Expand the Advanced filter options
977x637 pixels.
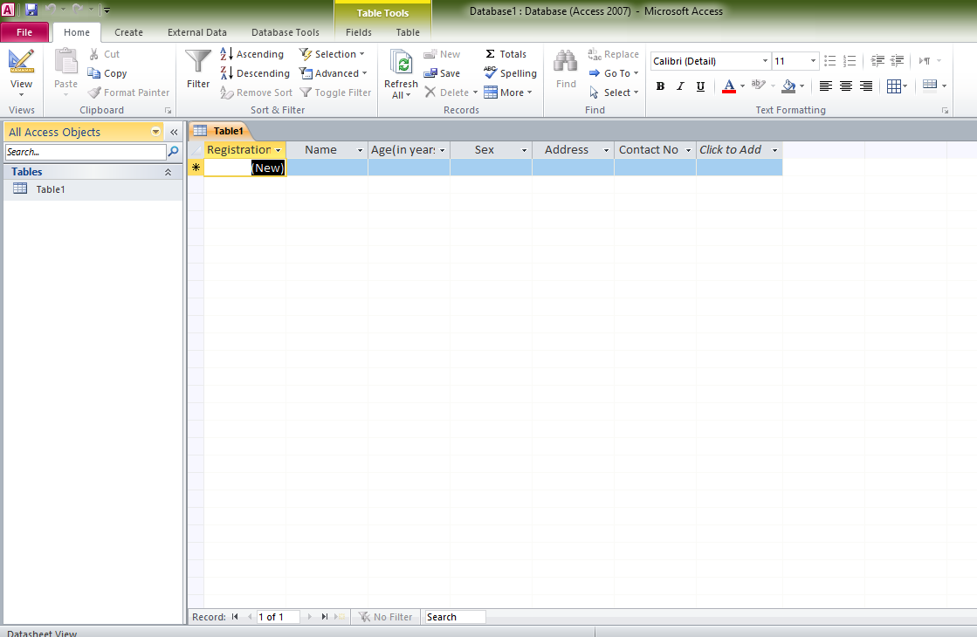pyautogui.click(x=334, y=73)
